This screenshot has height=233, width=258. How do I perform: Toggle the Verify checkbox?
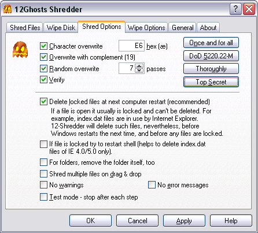point(43,79)
